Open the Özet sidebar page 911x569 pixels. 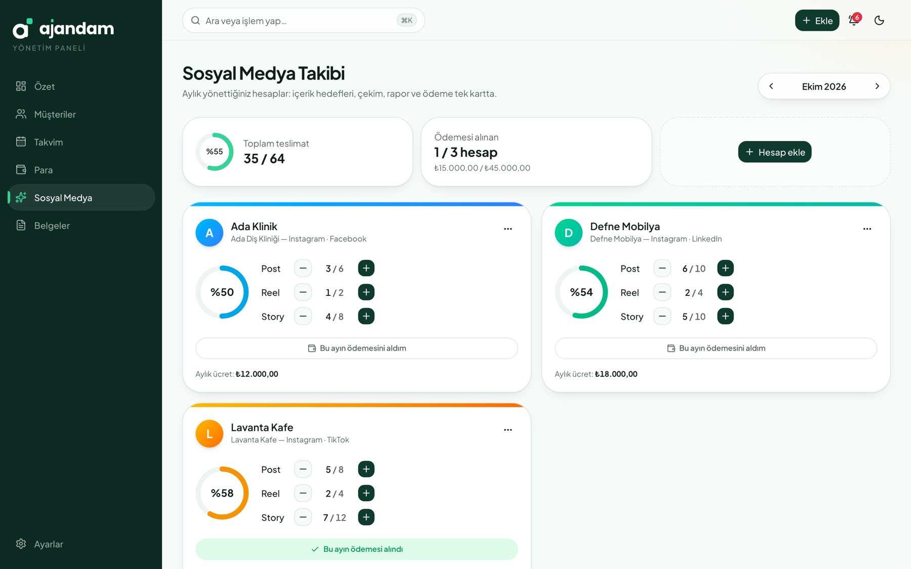pyautogui.click(x=81, y=86)
